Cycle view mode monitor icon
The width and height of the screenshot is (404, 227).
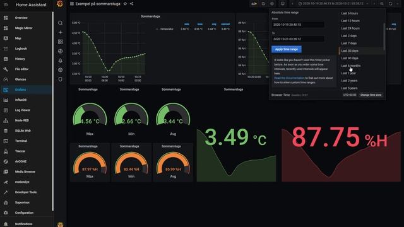tap(283, 4)
